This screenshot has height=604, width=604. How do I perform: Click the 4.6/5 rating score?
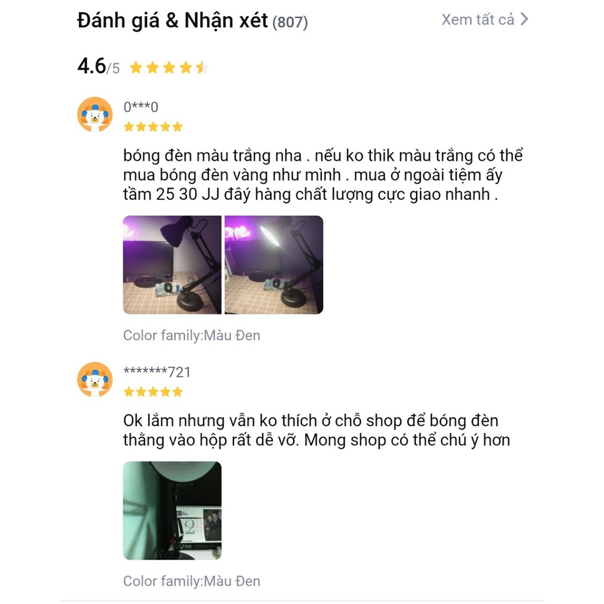[99, 66]
